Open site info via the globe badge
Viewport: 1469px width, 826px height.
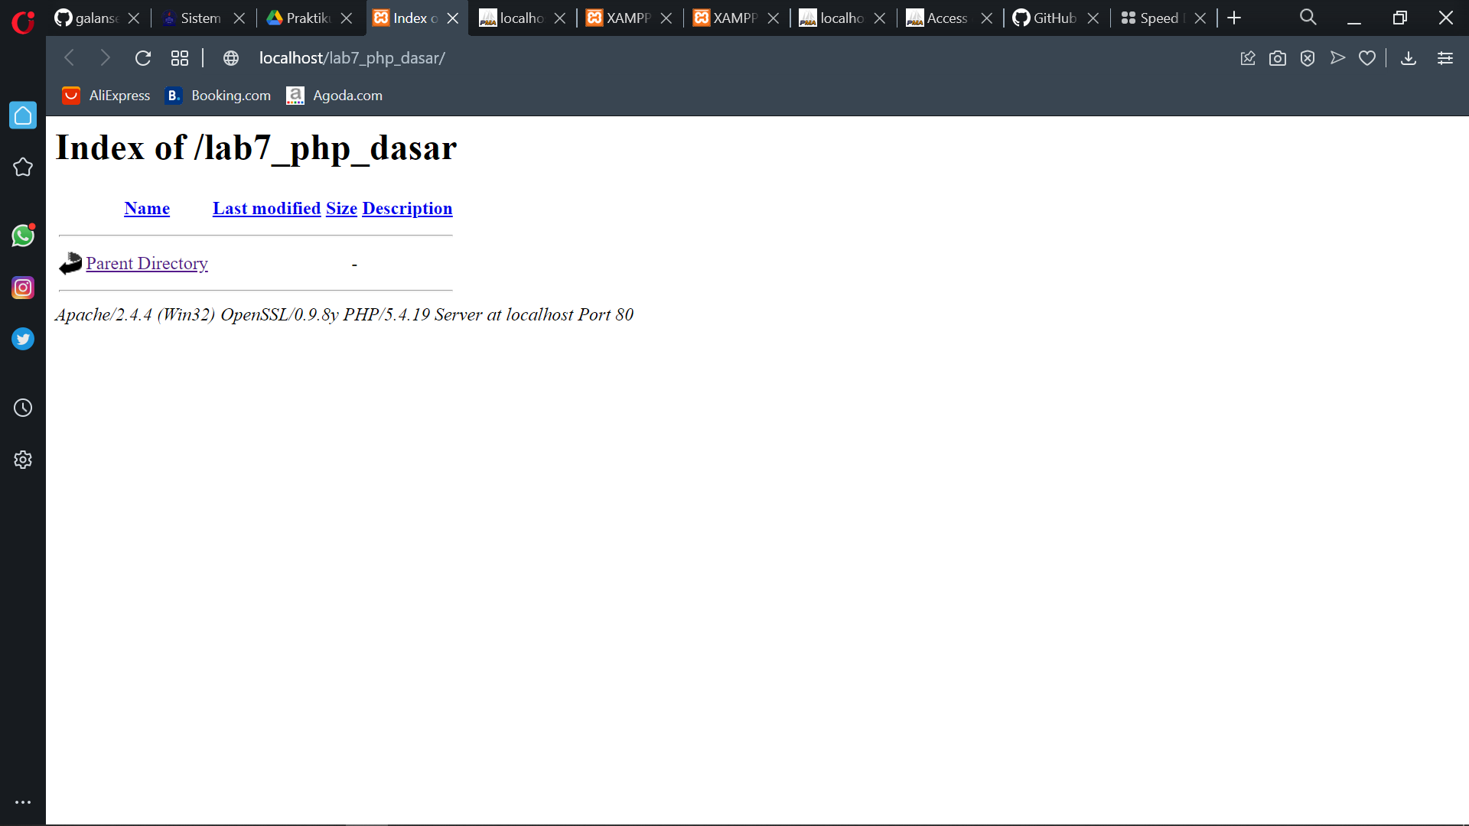coord(230,57)
